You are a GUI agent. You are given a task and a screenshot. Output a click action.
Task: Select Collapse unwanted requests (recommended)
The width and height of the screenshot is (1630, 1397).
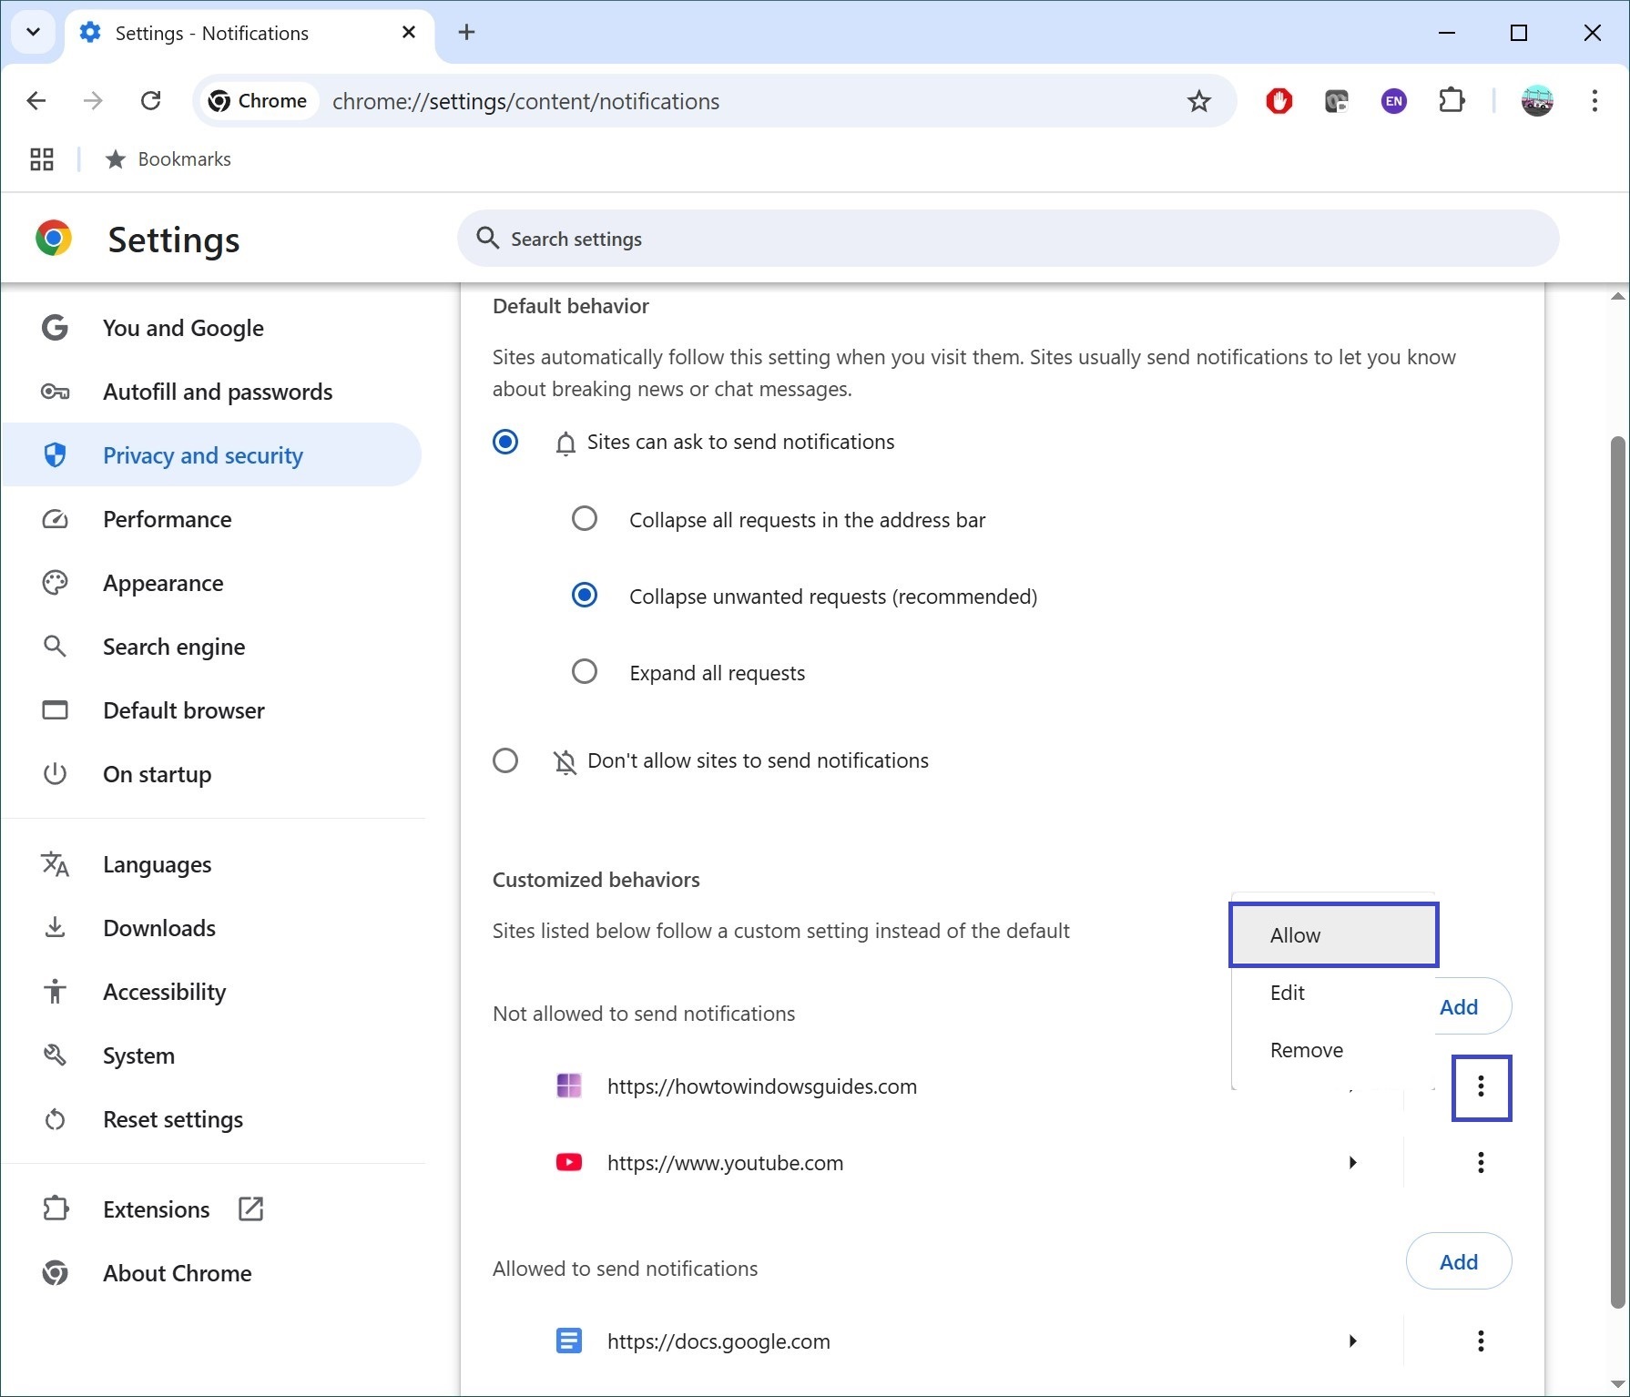coord(584,596)
